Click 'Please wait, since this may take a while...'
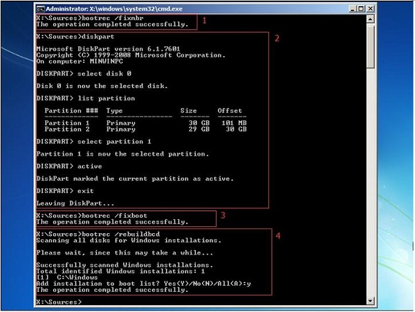Screen dimensions: 415x312 pyautogui.click(x=124, y=253)
